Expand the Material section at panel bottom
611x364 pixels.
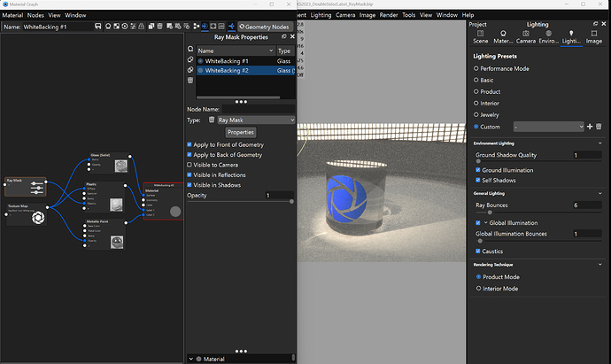191,359
